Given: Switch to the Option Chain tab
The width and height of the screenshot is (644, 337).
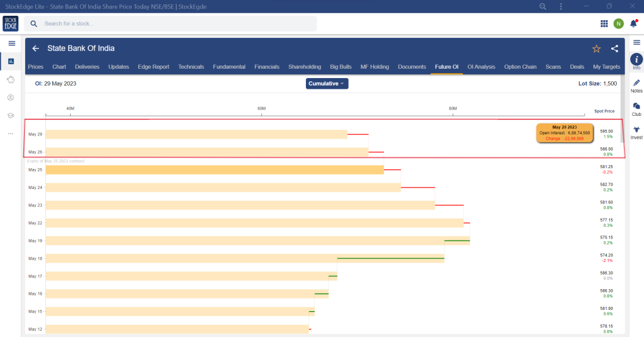Looking at the screenshot, I should coord(520,67).
